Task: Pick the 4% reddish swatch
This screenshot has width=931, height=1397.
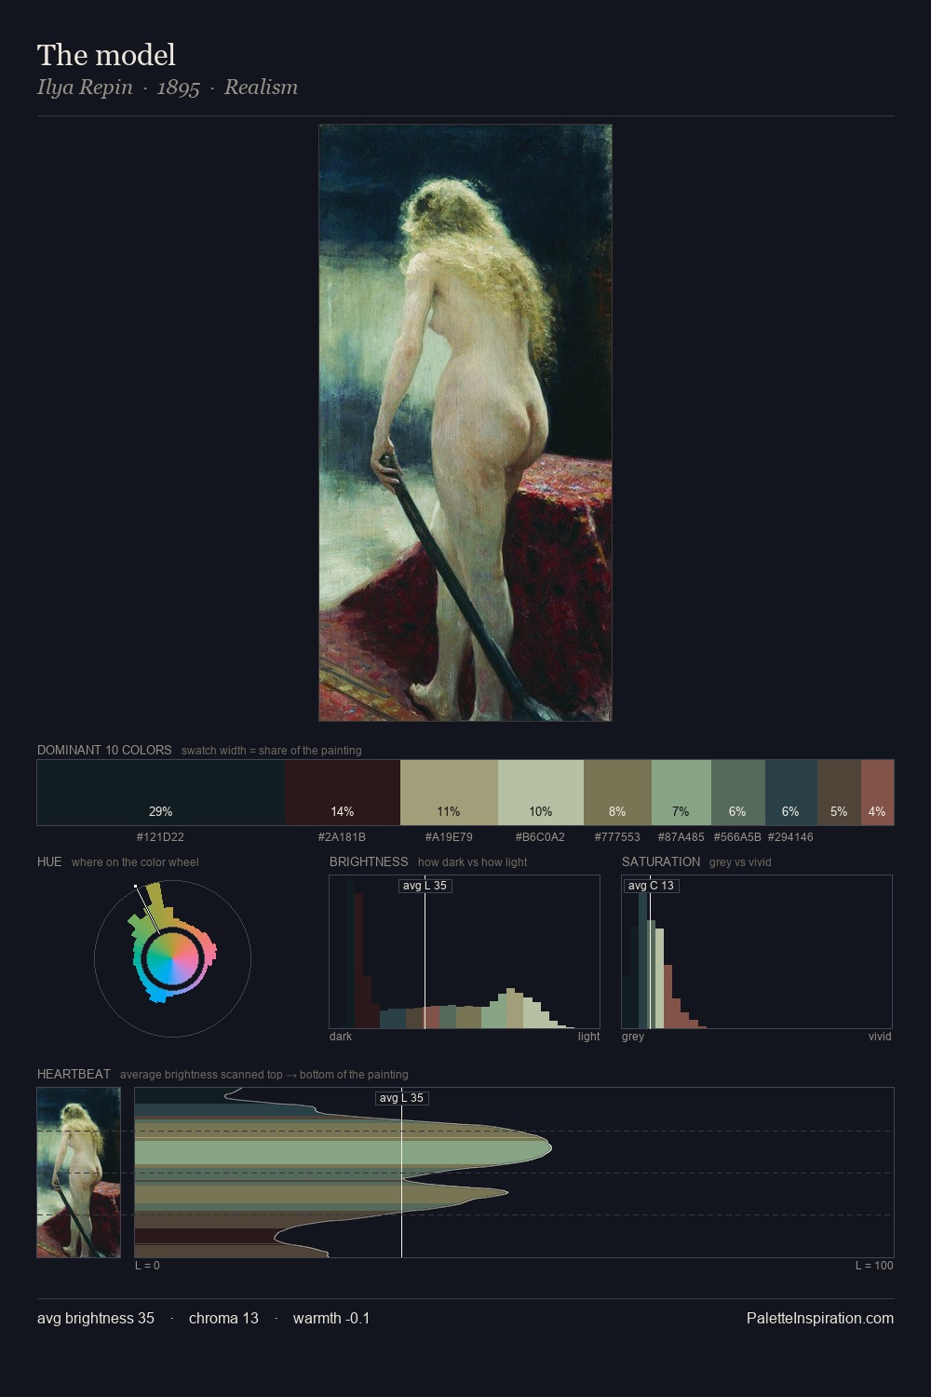Action: 877,793
